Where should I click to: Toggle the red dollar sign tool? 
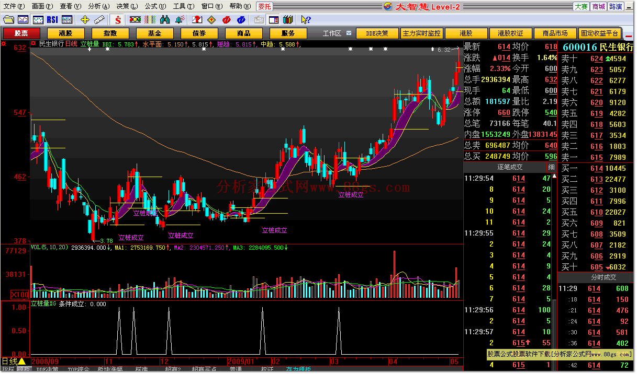[x=118, y=20]
